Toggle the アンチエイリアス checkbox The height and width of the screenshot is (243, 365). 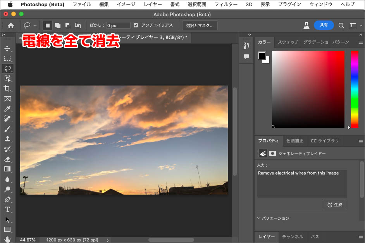(x=136, y=26)
